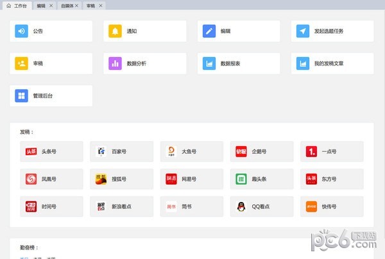Viewport: 385px width, 259px height.
Task: Select the 凤凰号 red swirl icon
Action: click(x=31, y=180)
